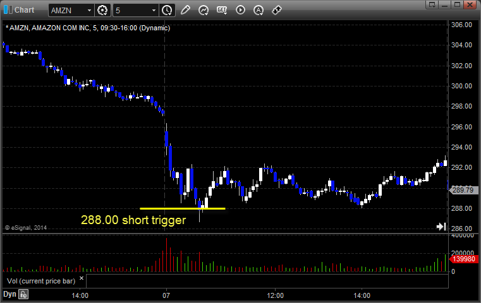Start bar replay with the play icon
The image size is (481, 303).
pos(240,10)
